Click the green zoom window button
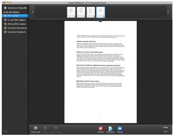This screenshot has width=173, height=136. (x=10, y=3)
